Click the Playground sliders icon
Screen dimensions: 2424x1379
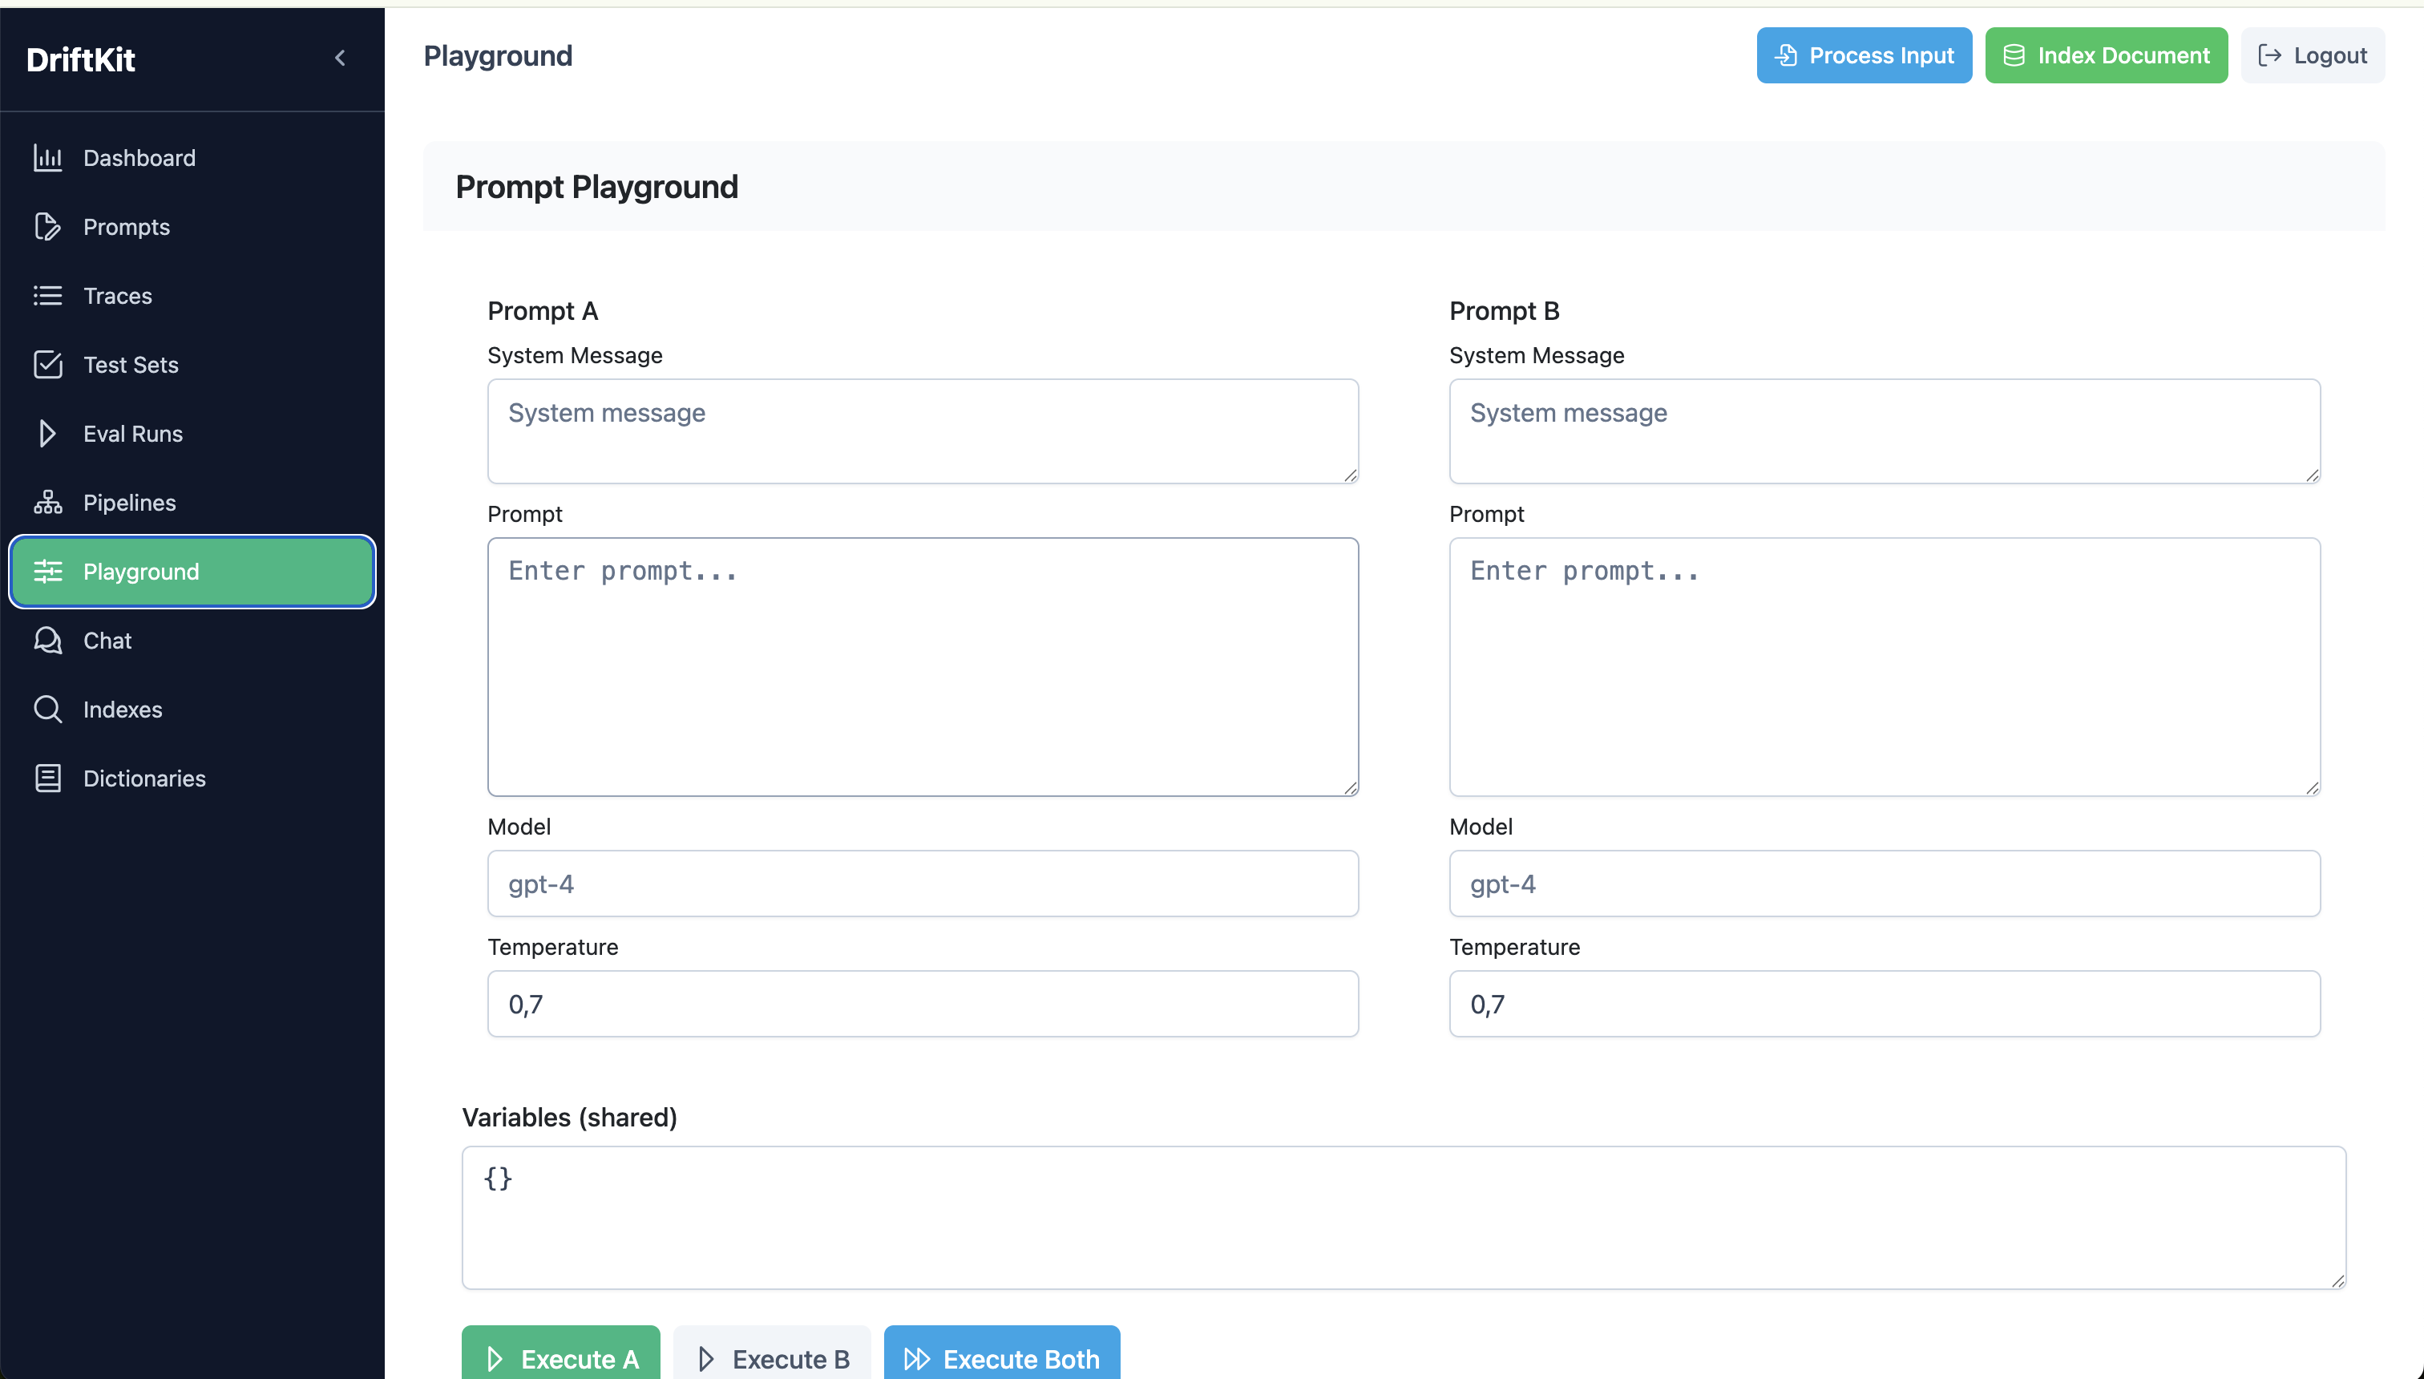(47, 572)
